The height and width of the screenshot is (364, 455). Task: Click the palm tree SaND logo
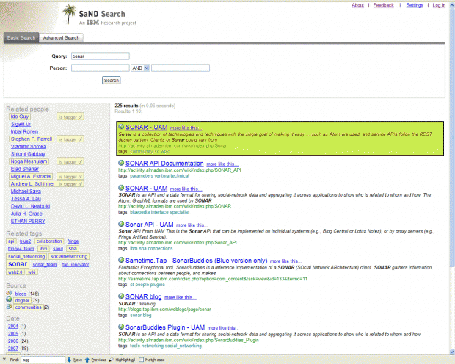tap(69, 14)
